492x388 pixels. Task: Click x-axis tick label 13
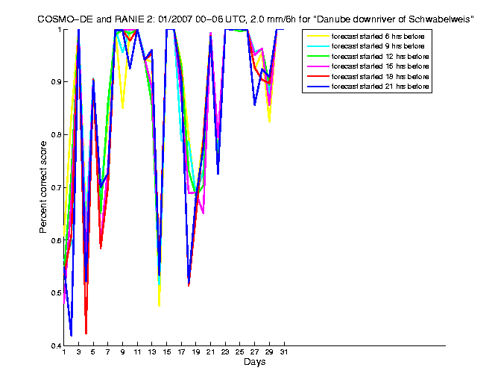click(152, 352)
